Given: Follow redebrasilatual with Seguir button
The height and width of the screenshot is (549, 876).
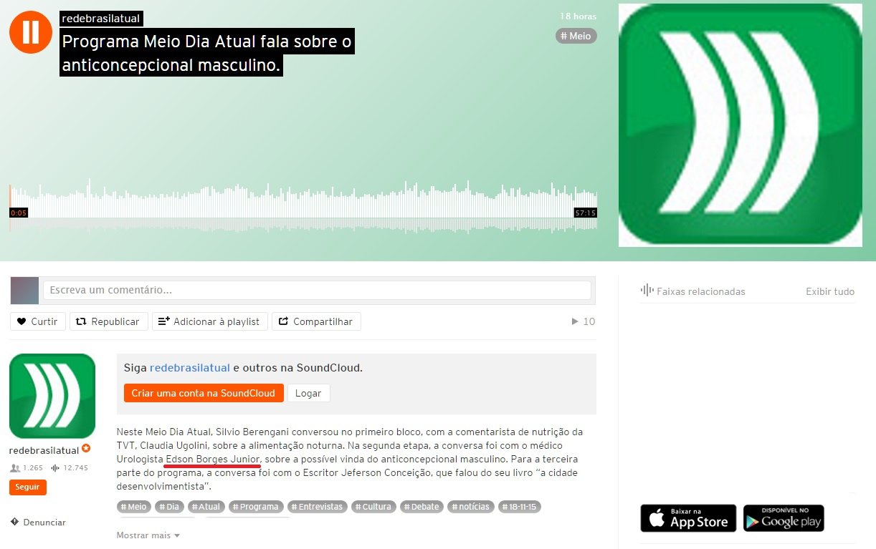Looking at the screenshot, I should (x=28, y=487).
